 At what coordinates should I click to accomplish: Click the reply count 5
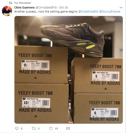click(21, 129)
